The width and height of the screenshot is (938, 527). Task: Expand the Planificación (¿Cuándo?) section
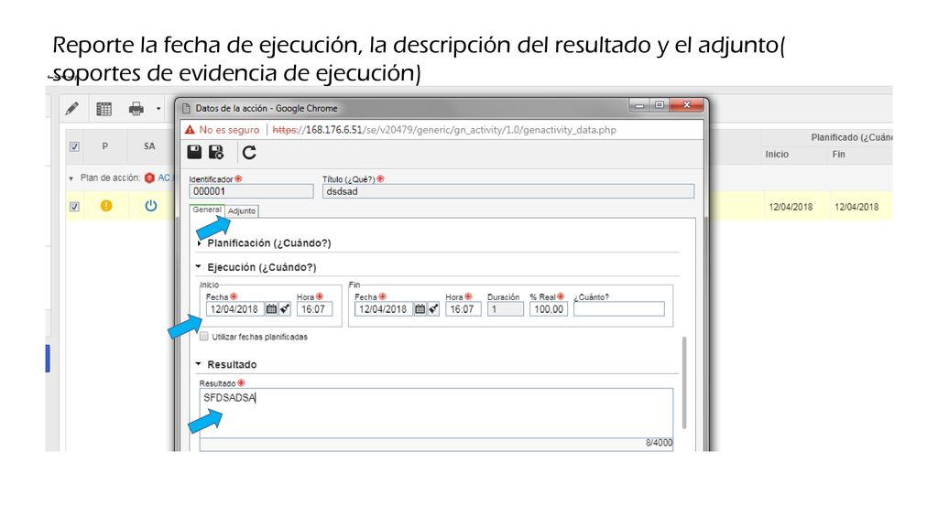coord(199,243)
